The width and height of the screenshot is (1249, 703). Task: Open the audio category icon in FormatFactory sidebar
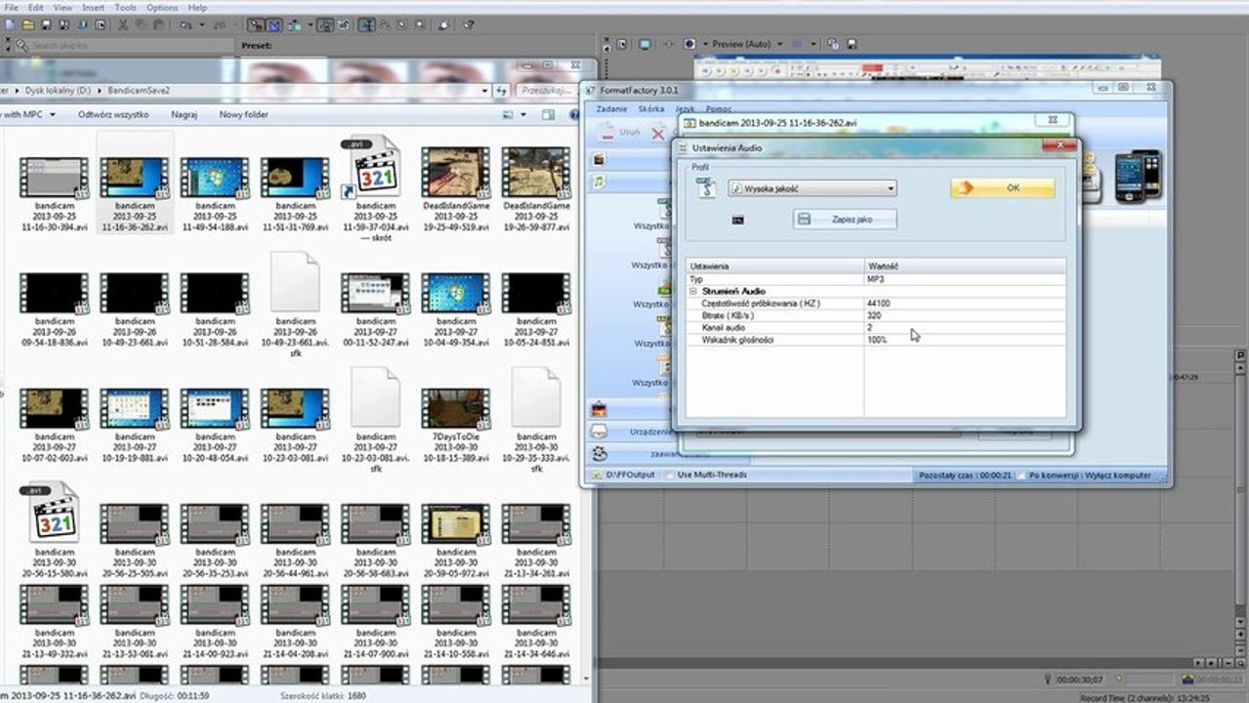pos(600,182)
